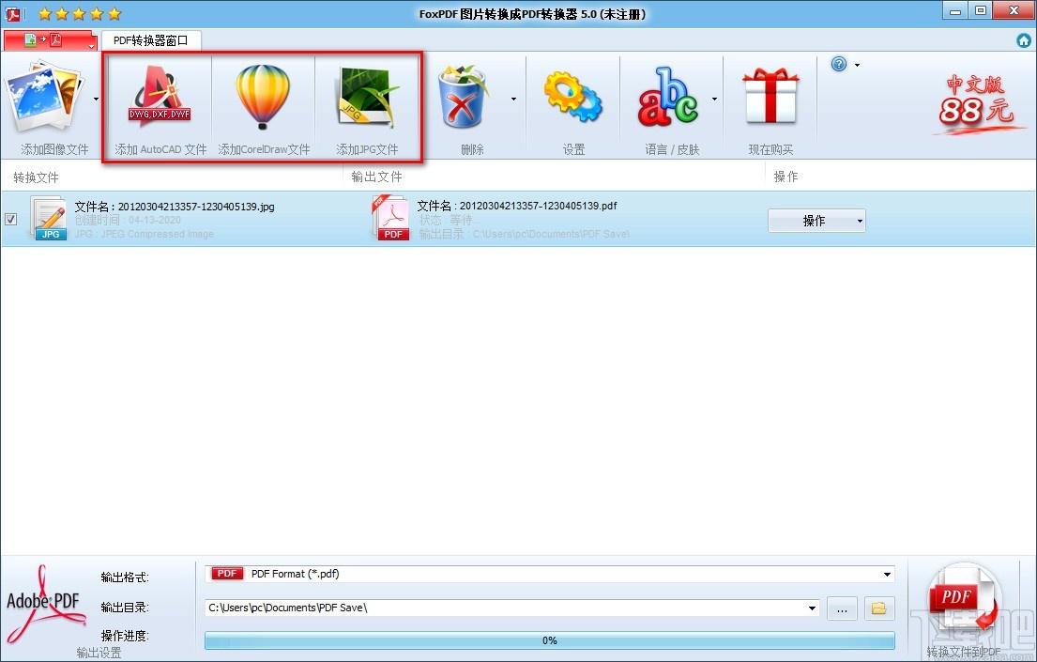Click the 中文版 88元 promotion banner

pyautogui.click(x=978, y=102)
